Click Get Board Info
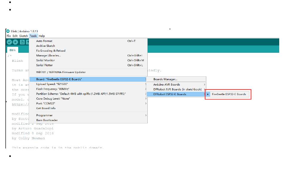 pyautogui.click(x=88, y=108)
